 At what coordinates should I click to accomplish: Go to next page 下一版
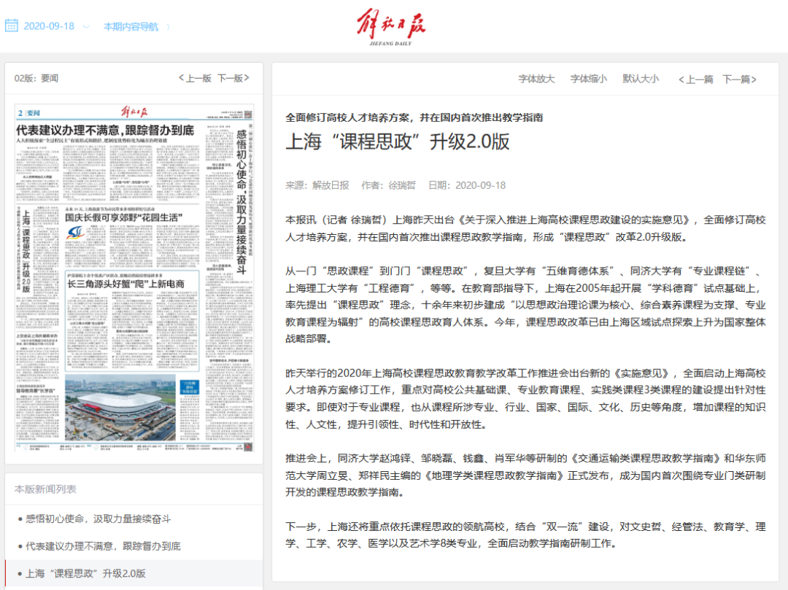point(233,78)
